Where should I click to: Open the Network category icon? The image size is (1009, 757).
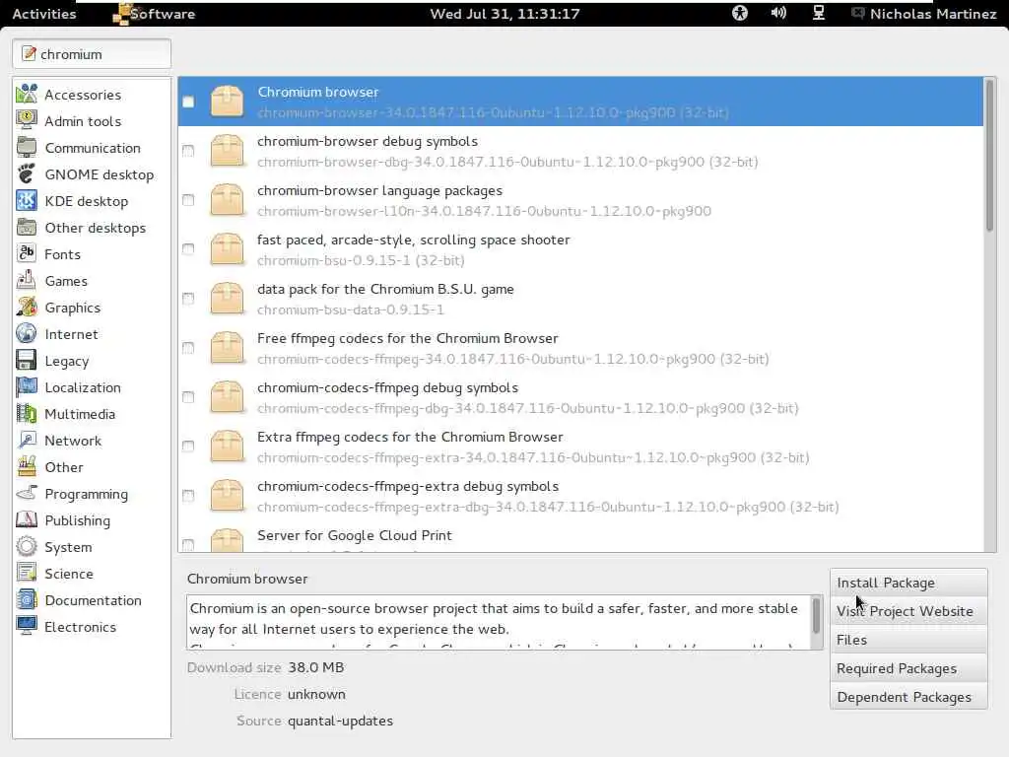27,441
